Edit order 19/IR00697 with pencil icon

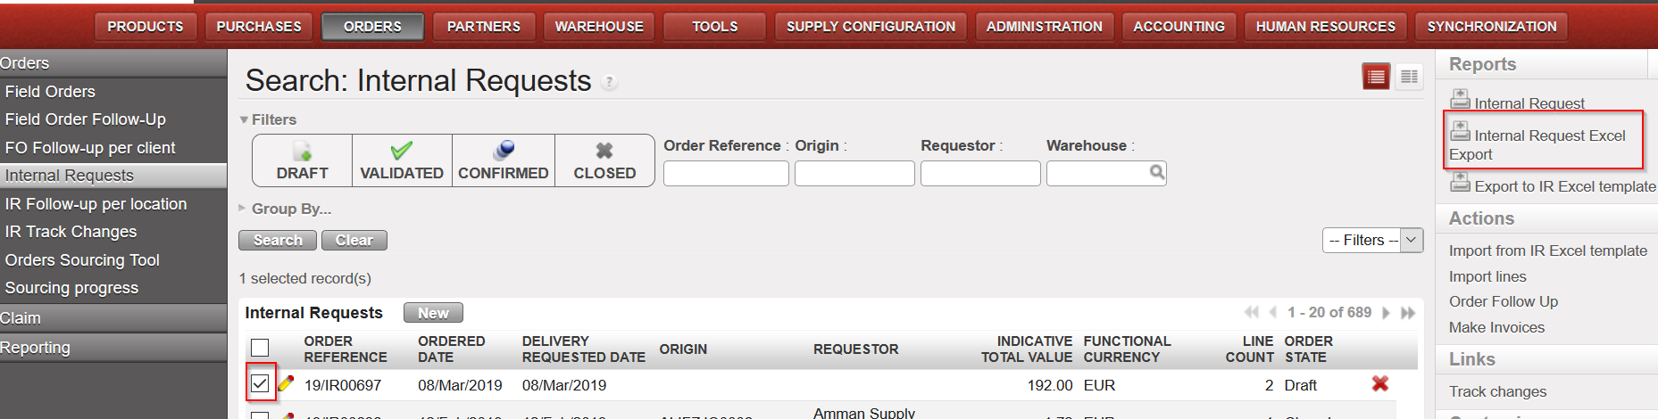(286, 383)
